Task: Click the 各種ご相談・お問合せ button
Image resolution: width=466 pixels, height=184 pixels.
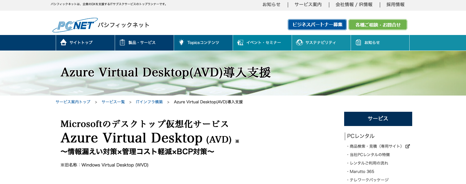Action: 378,25
